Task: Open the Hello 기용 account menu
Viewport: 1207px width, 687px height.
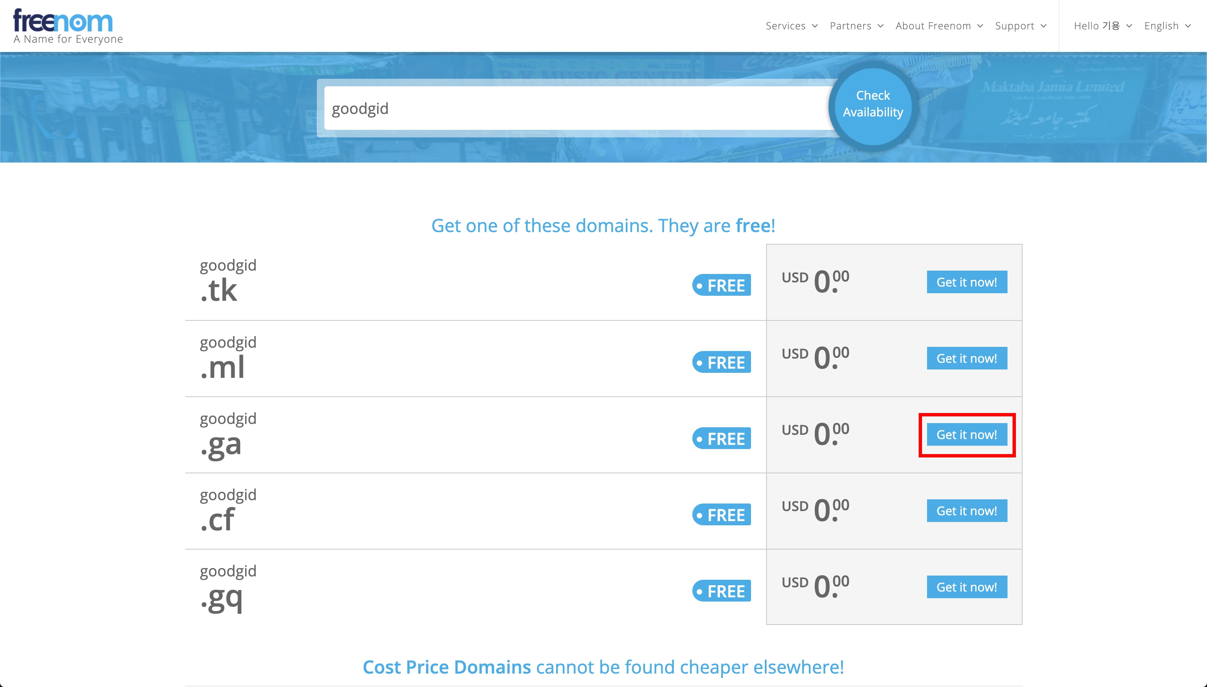Action: (1103, 26)
